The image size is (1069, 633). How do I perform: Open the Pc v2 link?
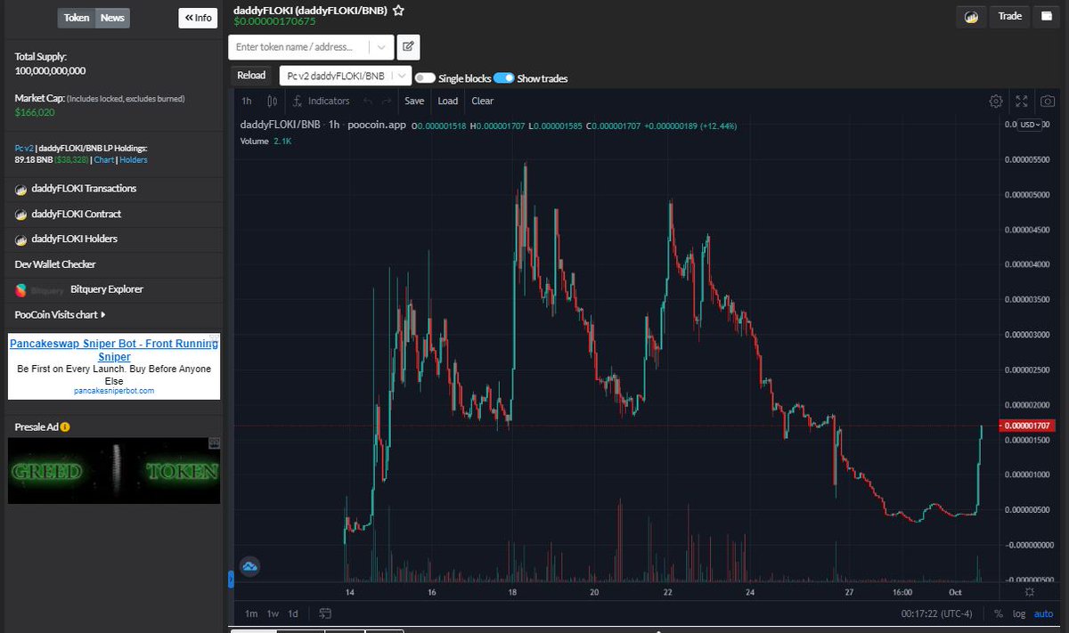(24, 148)
